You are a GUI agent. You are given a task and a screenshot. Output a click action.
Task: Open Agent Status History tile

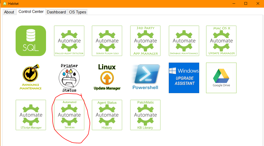click(x=107, y=115)
